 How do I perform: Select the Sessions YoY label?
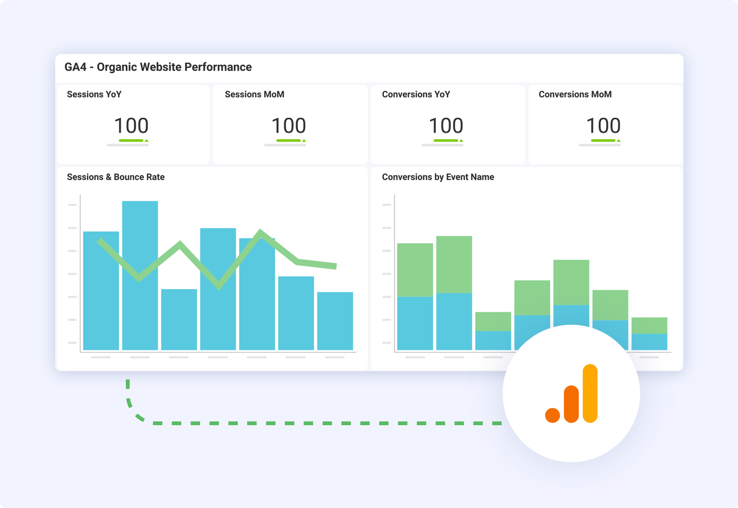click(94, 95)
